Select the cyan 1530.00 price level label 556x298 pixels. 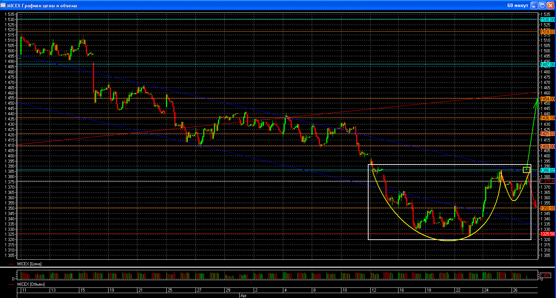coord(547,20)
